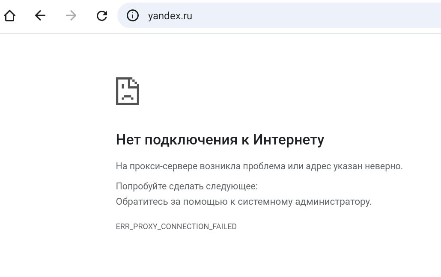The height and width of the screenshot is (277, 441).
Task: Click the heading "Нет подключения к Интернету"
Action: point(220,140)
